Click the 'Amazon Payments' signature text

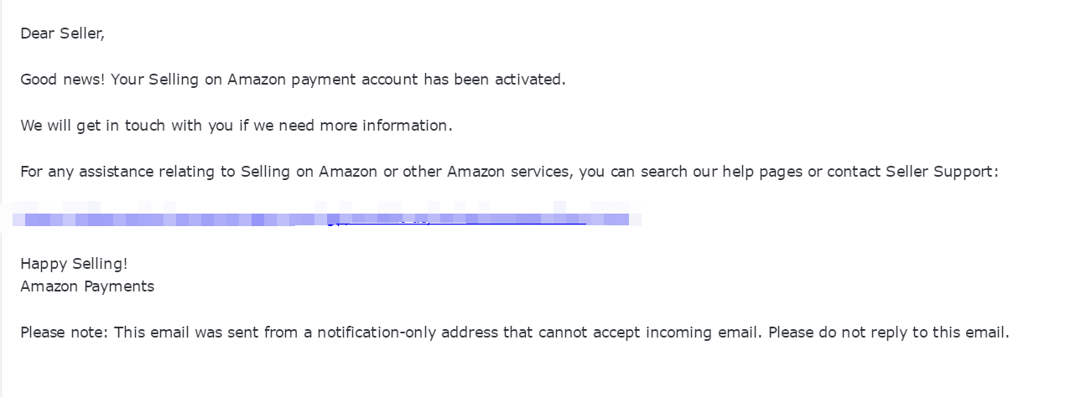click(x=87, y=286)
